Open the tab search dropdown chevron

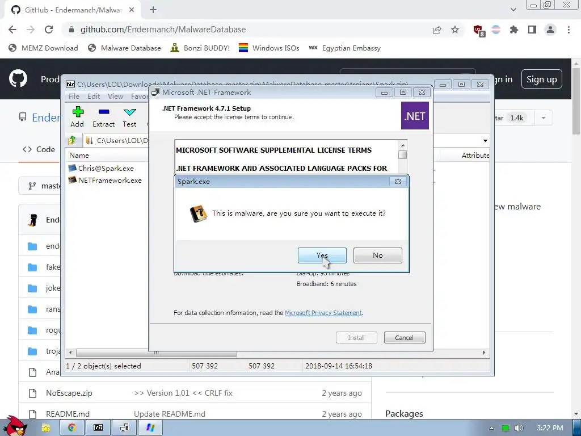(513, 10)
